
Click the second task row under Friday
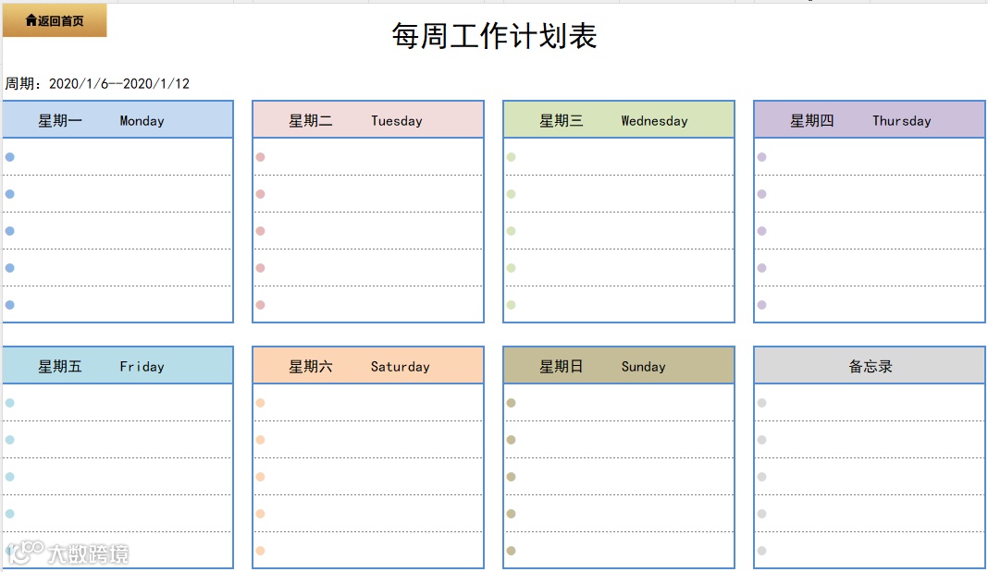click(x=117, y=440)
